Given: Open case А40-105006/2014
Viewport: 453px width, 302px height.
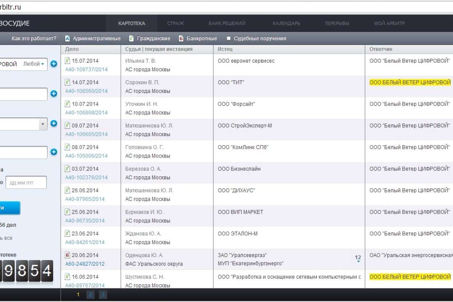Looking at the screenshot, I should (x=86, y=156).
